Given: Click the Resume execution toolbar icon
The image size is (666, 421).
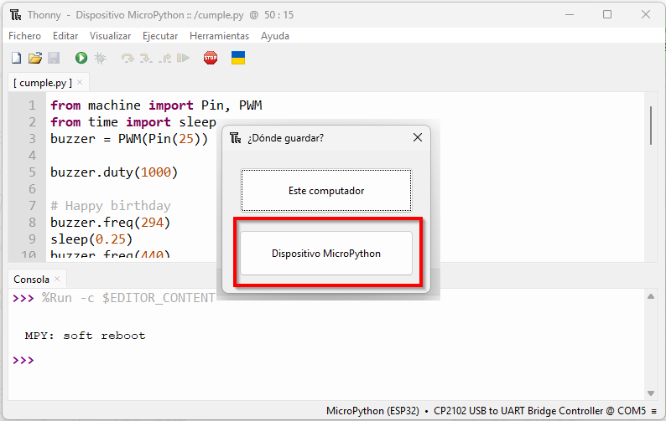Looking at the screenshot, I should coord(183,58).
